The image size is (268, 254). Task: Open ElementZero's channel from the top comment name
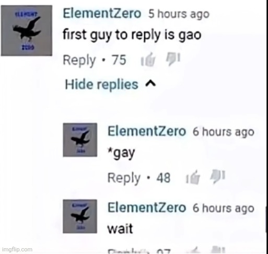tap(102, 14)
